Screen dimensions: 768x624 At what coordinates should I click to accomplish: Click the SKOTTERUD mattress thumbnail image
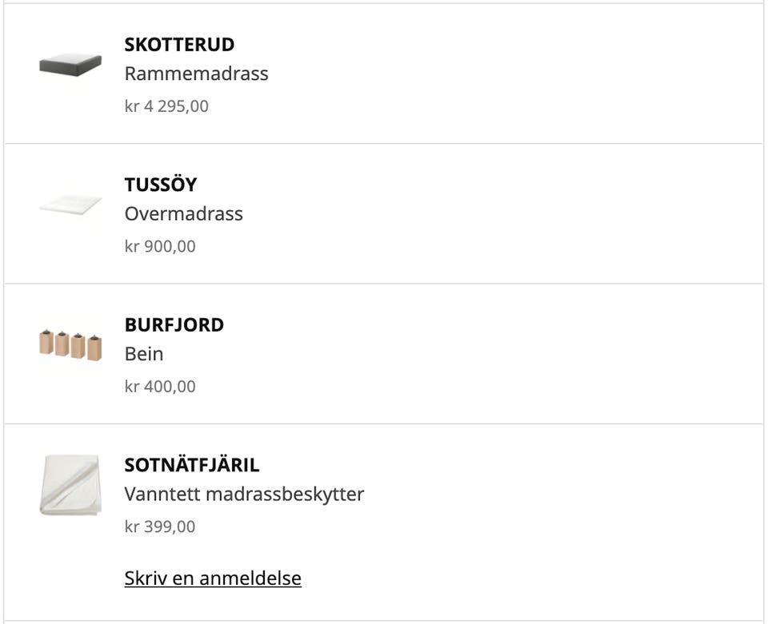click(70, 66)
